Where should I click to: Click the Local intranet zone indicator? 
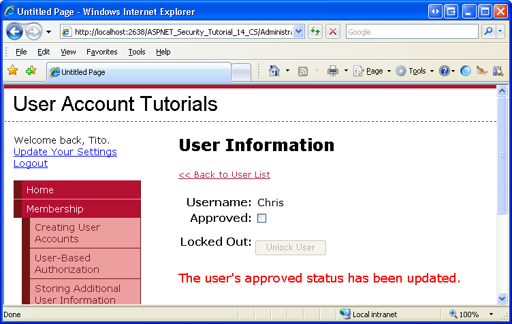(368, 314)
